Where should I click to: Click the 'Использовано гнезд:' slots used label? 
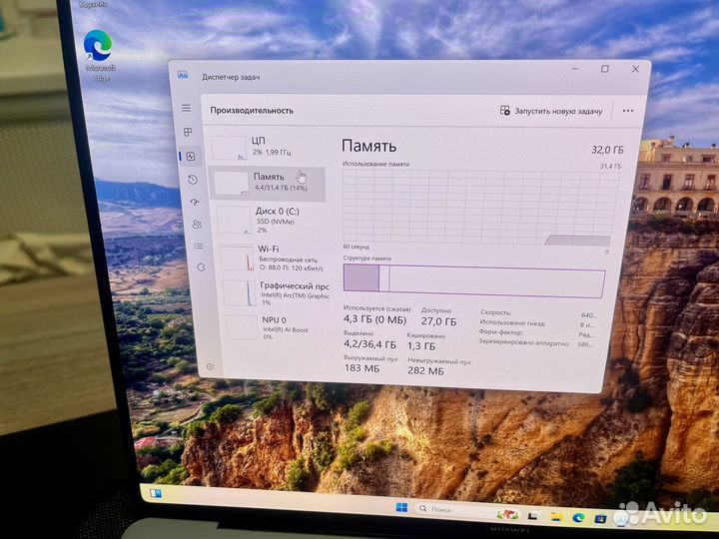[x=512, y=322]
